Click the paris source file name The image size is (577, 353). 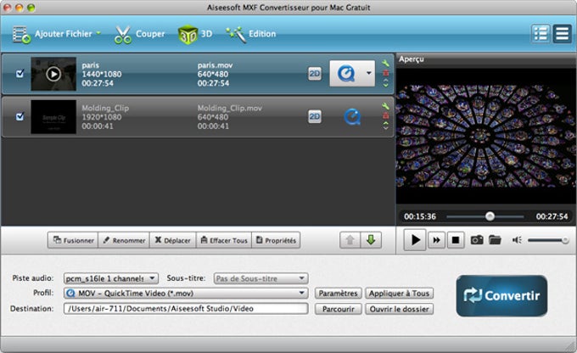(x=91, y=65)
